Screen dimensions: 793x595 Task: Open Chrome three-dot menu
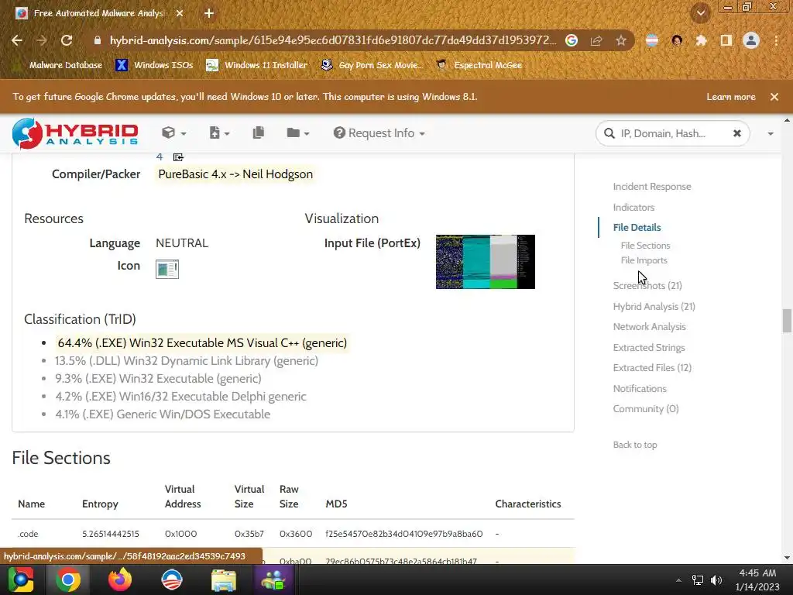[776, 40]
